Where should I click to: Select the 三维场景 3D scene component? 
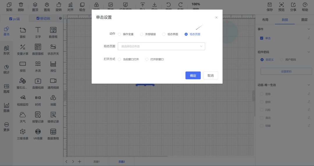(x=23, y=134)
